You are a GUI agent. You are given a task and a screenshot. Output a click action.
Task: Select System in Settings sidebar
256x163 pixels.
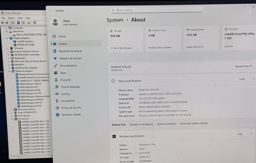click(x=76, y=44)
